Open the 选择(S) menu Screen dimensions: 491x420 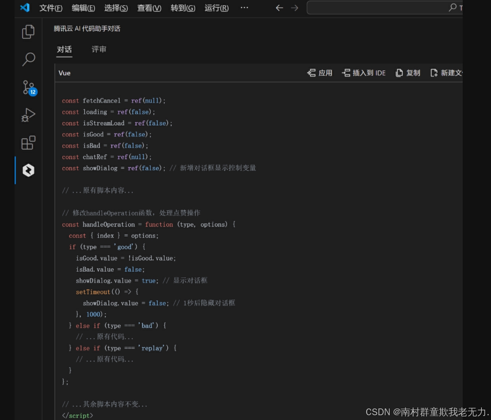point(116,8)
